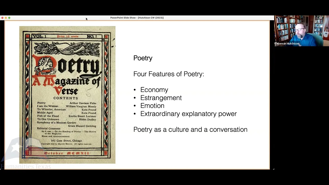Click the 'Emotion' bullet point
Screen dimensions: 329x185
(x=152, y=106)
